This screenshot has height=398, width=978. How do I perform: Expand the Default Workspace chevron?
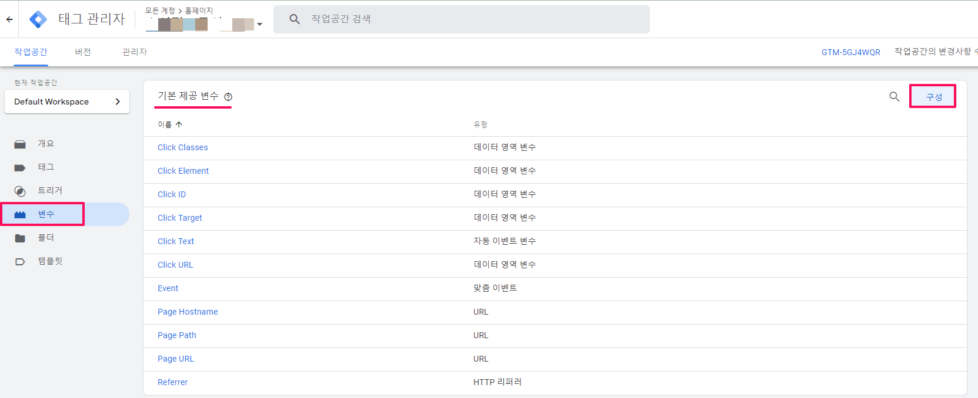coord(118,102)
